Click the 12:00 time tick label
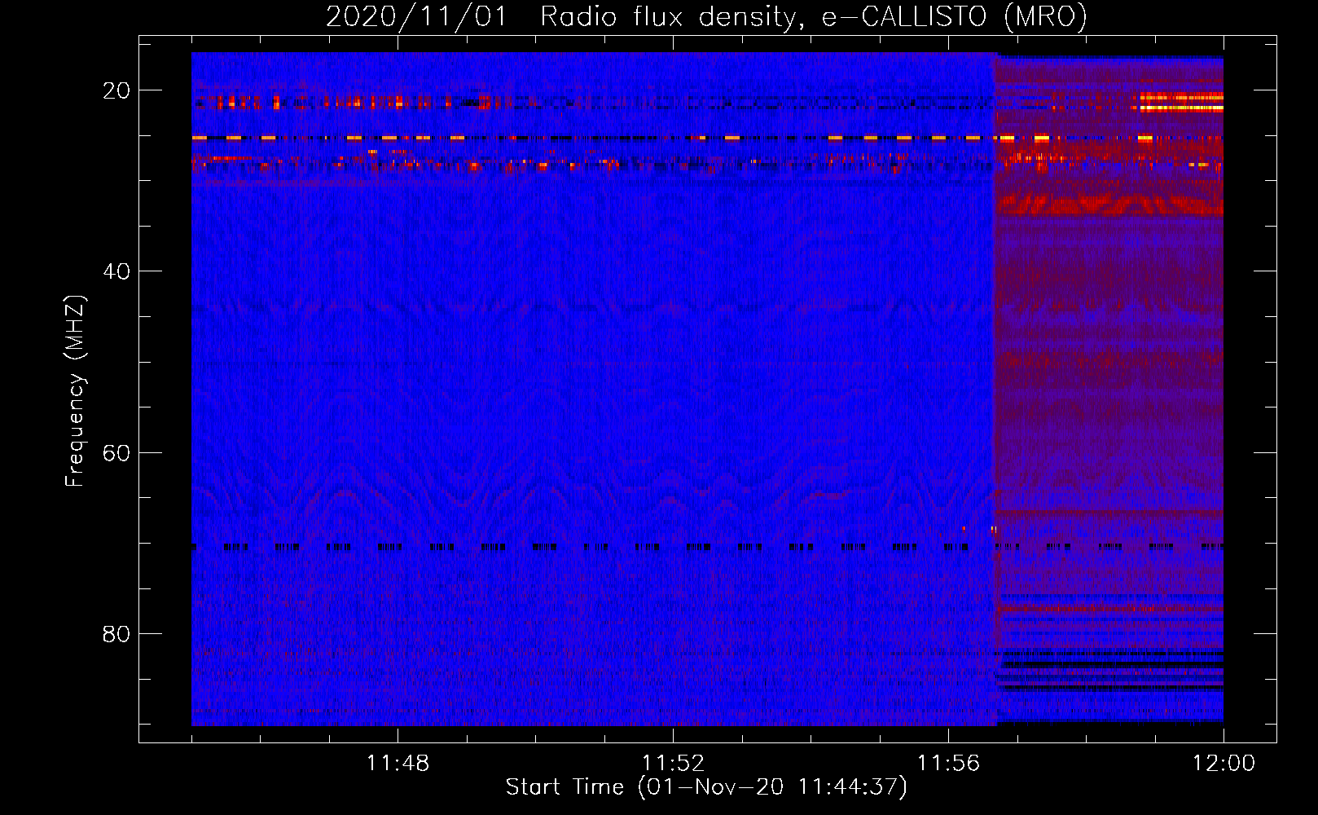 click(1224, 764)
